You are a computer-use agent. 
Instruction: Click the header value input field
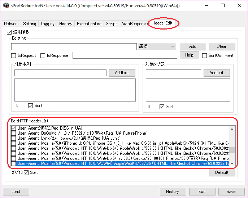pyautogui.click(x=125, y=55)
